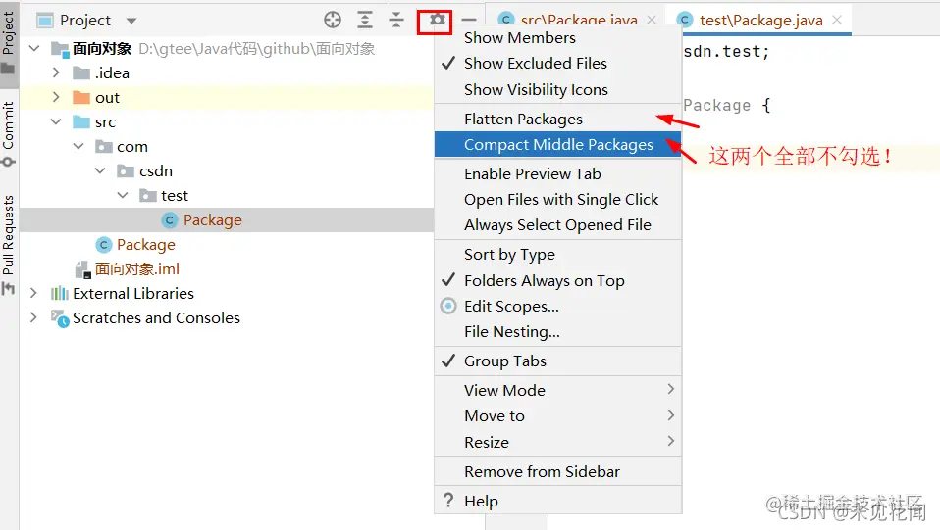This screenshot has height=530, width=940.
Task: Open the Resize submenu
Action: [558, 443]
